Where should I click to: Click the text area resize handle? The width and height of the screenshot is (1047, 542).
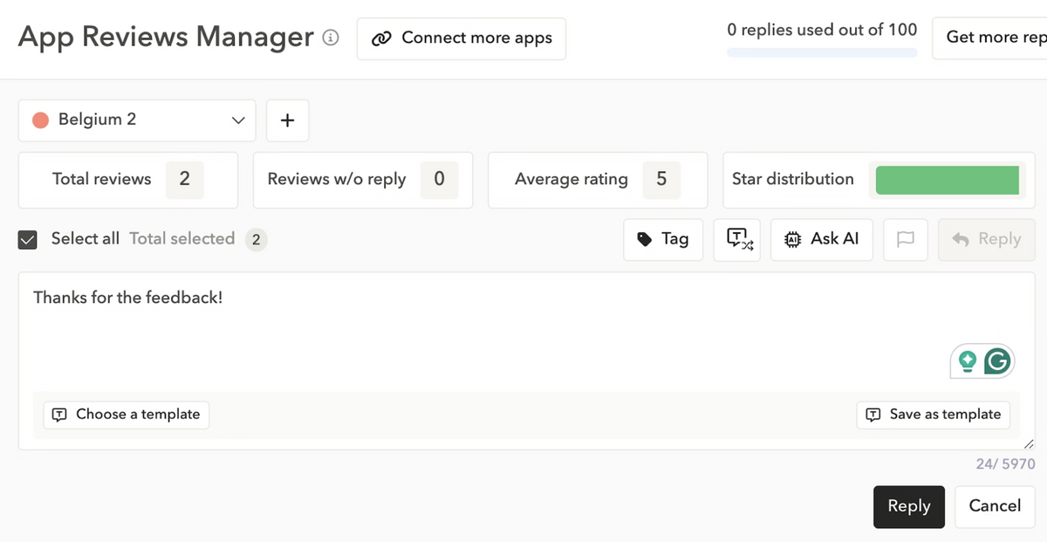[x=1028, y=444]
